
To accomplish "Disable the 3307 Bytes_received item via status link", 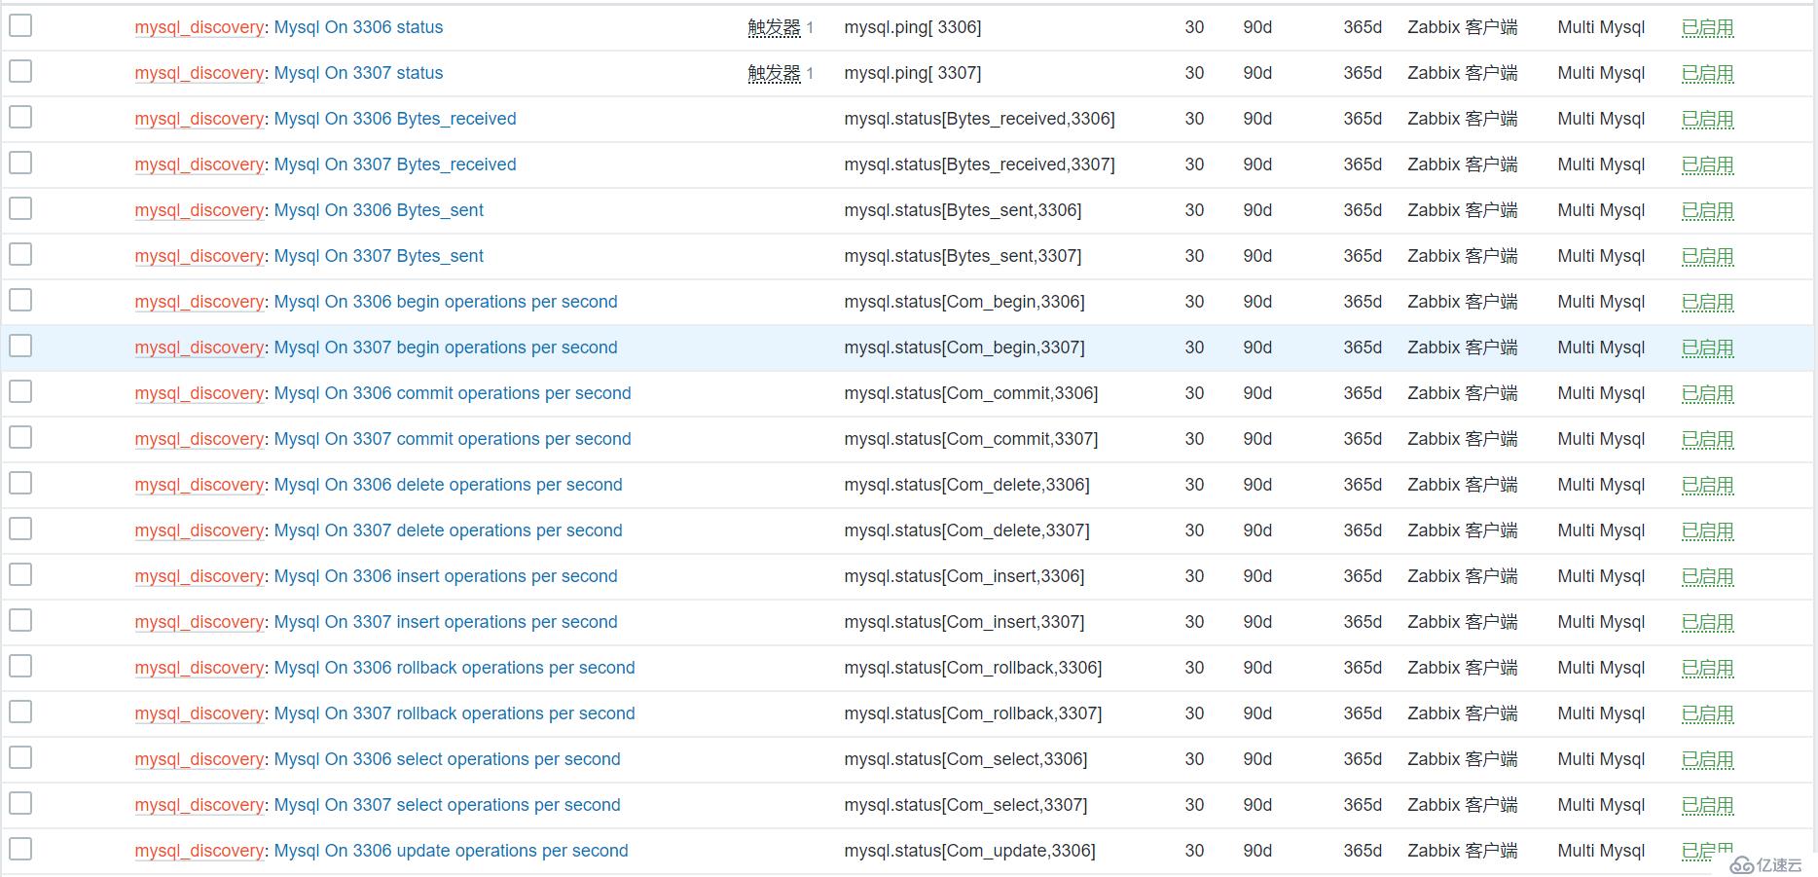I will [1708, 164].
